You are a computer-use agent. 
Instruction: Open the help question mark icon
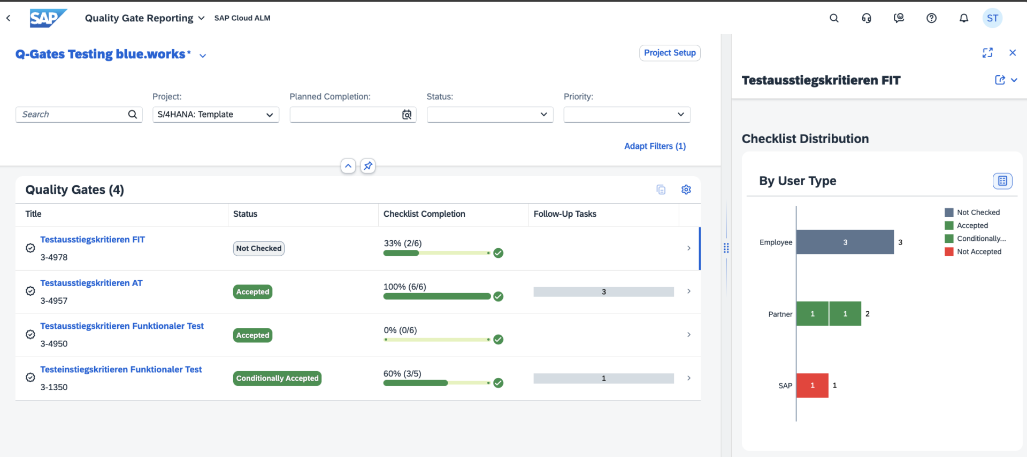coord(931,18)
